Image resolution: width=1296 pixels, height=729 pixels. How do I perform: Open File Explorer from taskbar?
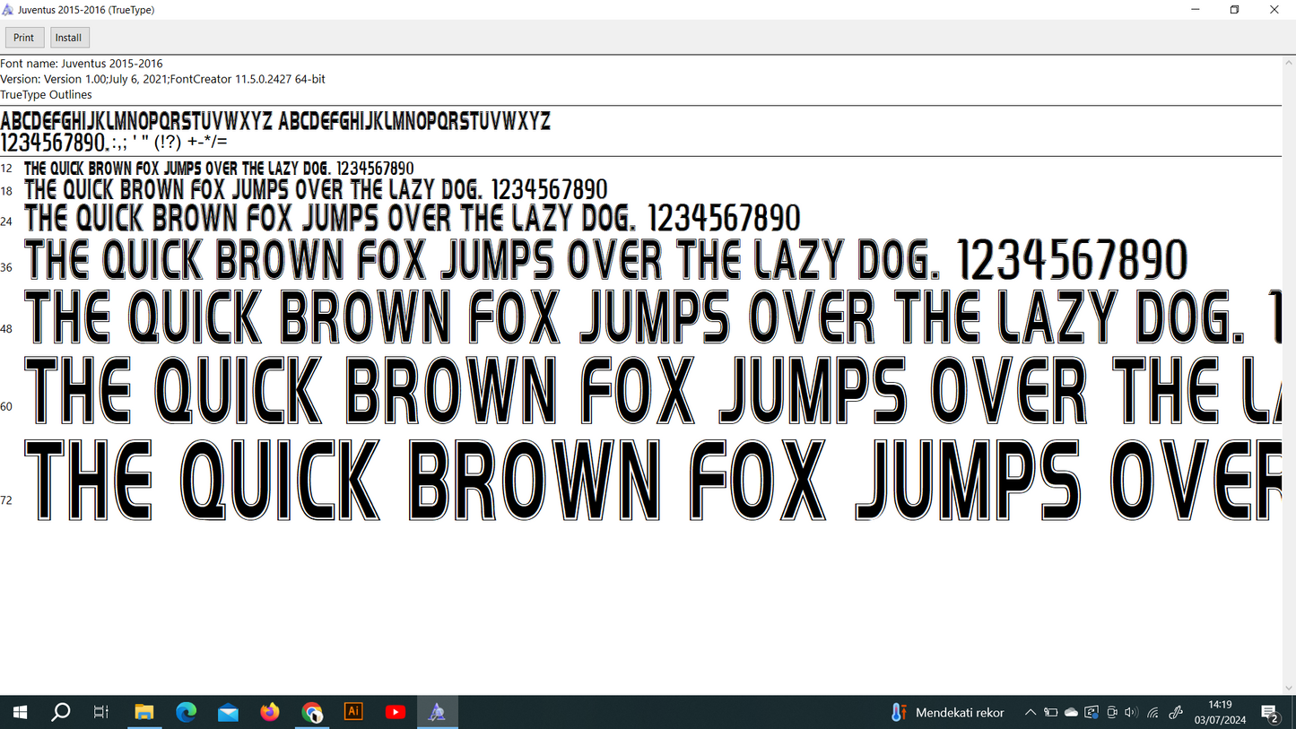pyautogui.click(x=144, y=712)
